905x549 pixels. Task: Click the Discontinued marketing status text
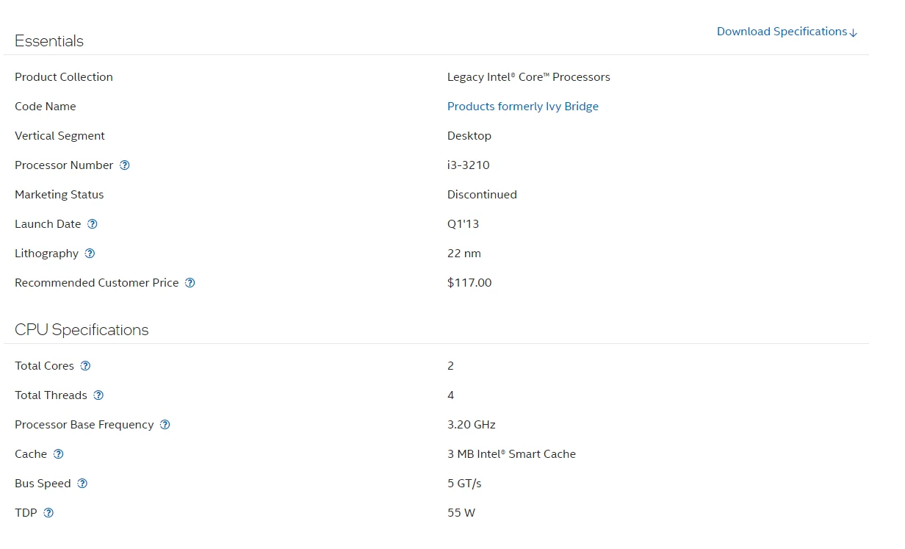click(482, 195)
